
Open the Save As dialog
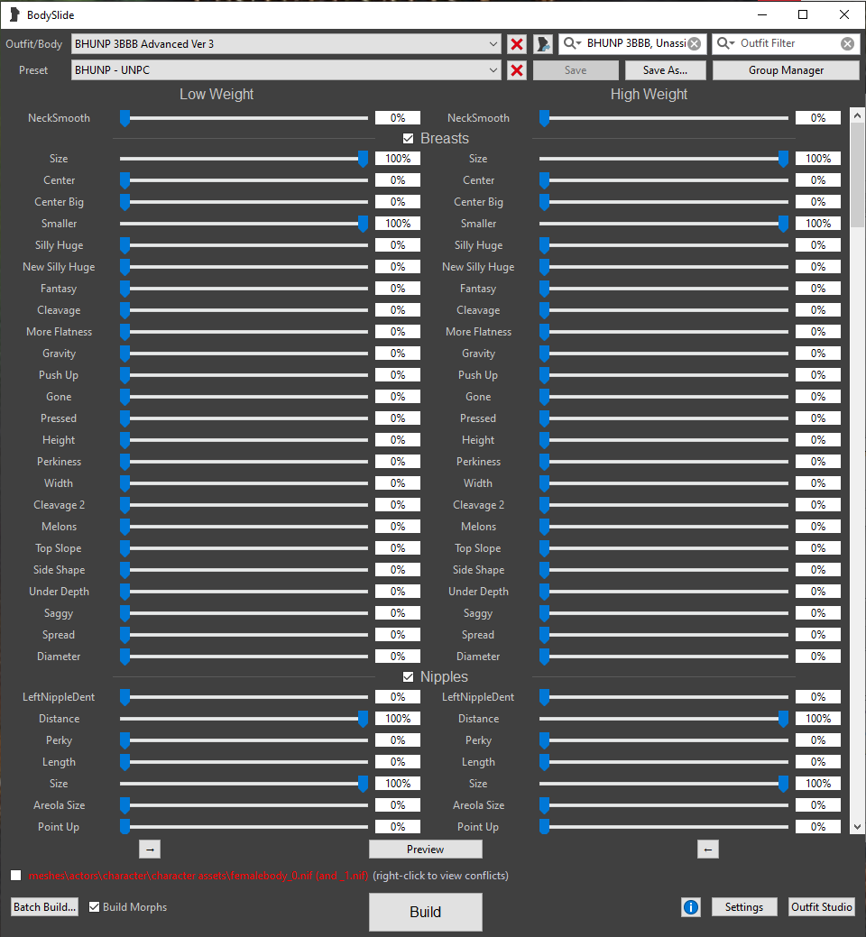click(x=665, y=70)
